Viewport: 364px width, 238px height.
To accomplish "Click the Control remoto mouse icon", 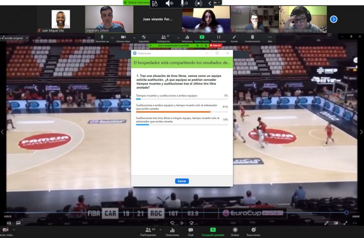I will pos(252,39).
